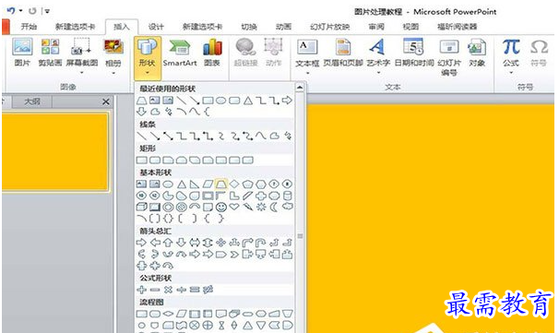Select the chevron shape in 箭头总汇

pyautogui.click(x=234, y=255)
